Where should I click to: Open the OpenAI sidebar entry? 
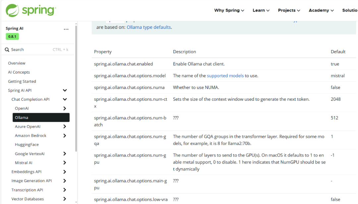click(22, 108)
